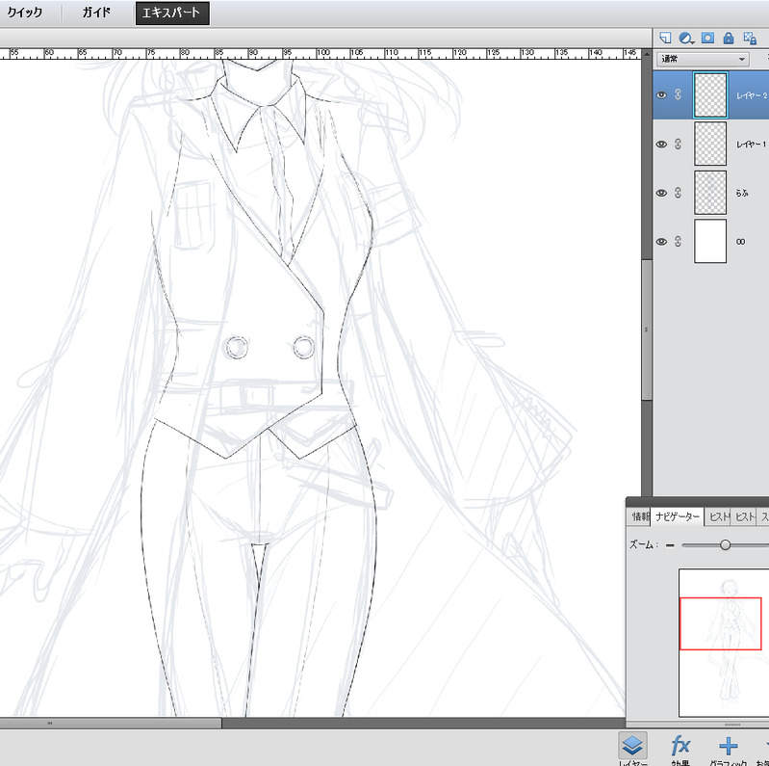Switch to ガイド mode tab
The image size is (769, 766).
[96, 13]
